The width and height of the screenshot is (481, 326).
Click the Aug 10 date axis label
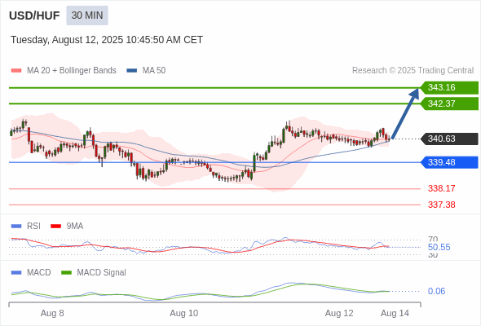pyautogui.click(x=184, y=313)
